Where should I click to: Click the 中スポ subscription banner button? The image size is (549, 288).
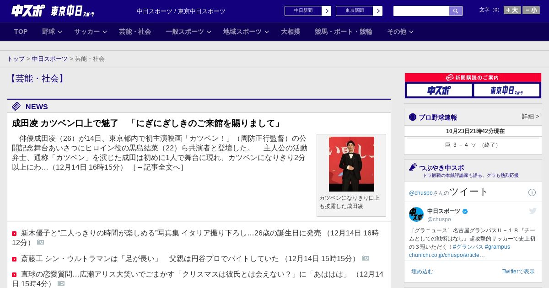439,90
